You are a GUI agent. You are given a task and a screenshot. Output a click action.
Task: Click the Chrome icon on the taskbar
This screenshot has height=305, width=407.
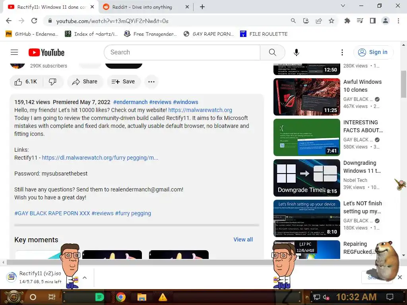[x=121, y=297]
